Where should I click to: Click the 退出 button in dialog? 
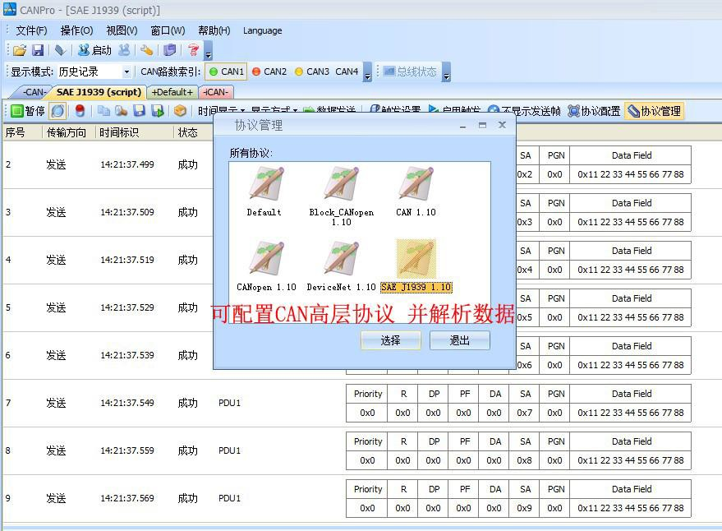click(459, 340)
